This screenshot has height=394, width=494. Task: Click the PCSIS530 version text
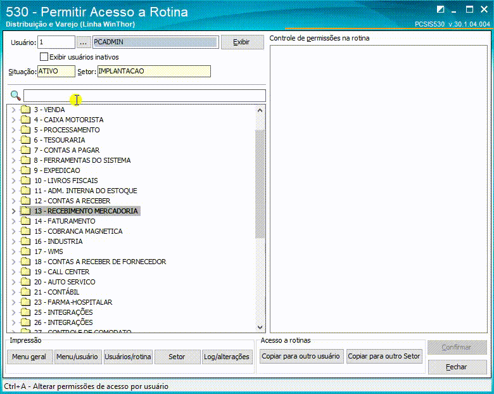[452, 24]
